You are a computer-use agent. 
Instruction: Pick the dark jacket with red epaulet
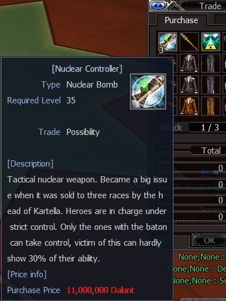[189, 63]
